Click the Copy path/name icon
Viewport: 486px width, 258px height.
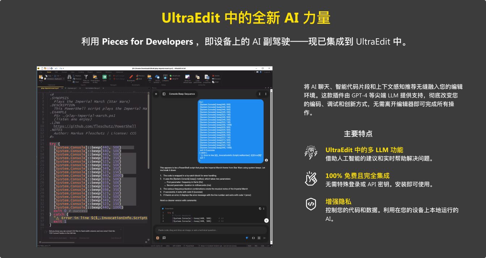click(197, 77)
